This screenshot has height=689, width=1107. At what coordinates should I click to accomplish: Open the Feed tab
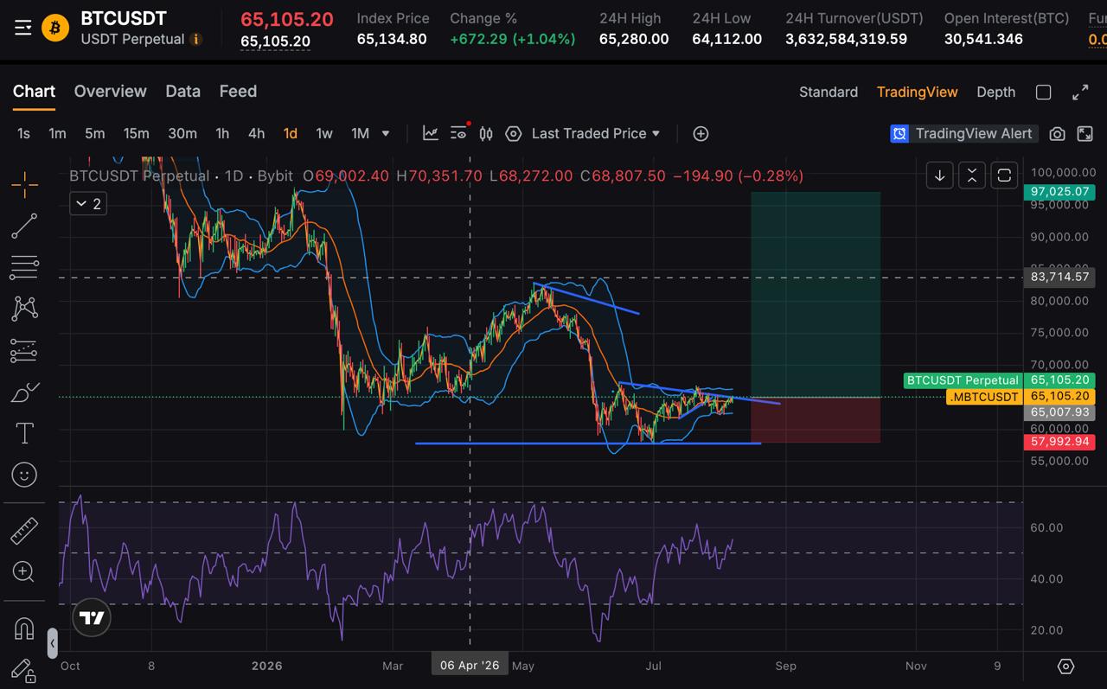pyautogui.click(x=238, y=92)
